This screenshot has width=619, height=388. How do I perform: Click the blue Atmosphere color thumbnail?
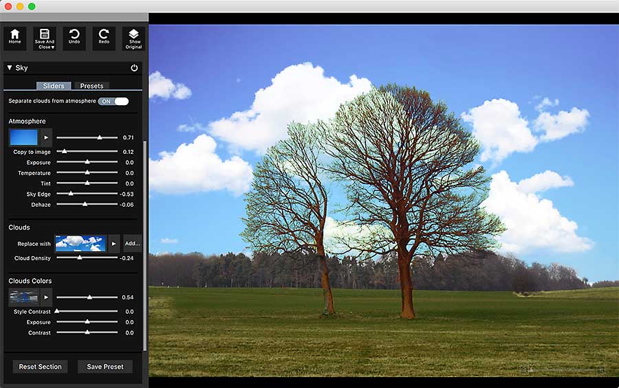tap(23, 137)
